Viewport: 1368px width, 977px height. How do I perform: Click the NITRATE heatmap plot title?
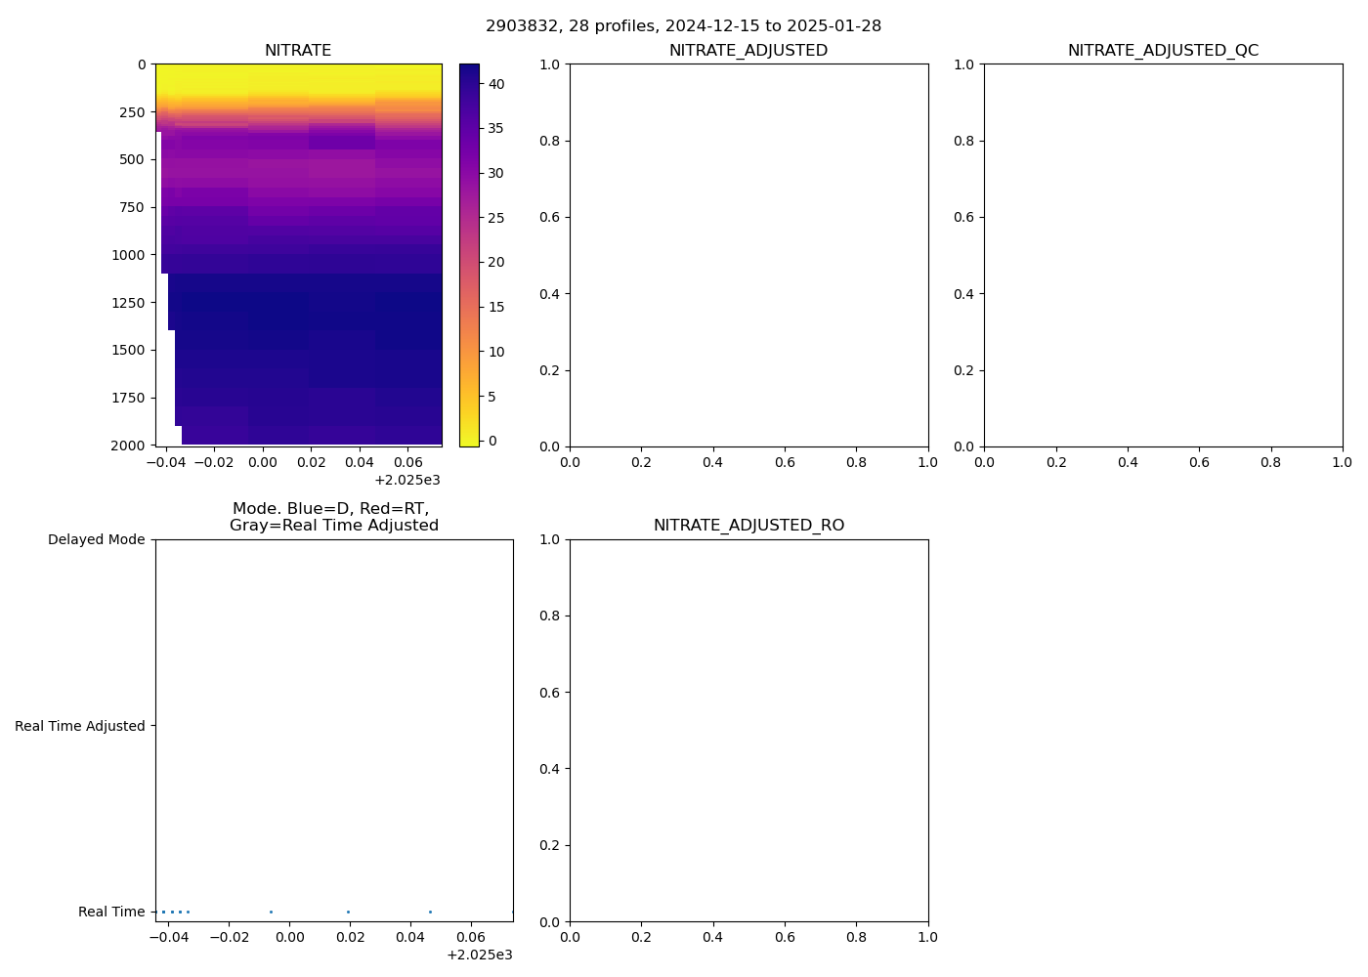[x=298, y=51]
